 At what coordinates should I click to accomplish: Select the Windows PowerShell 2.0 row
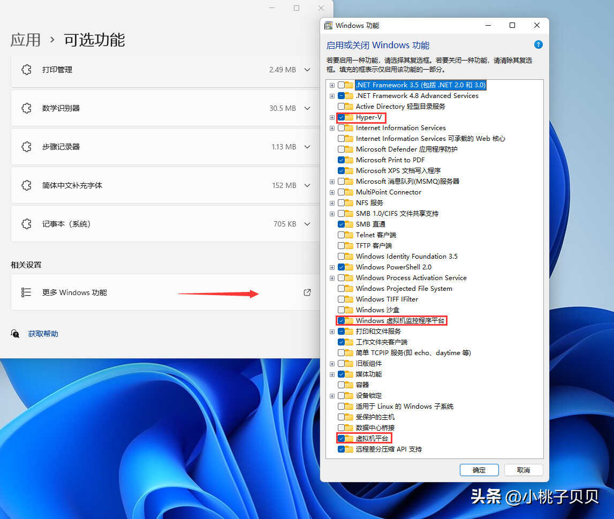[393, 267]
